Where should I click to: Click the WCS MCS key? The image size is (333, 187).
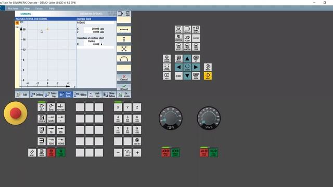coord(137,141)
